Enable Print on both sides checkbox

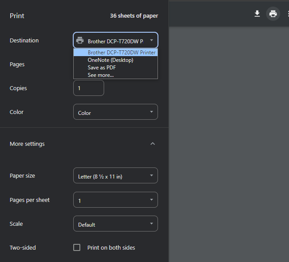tap(77, 247)
